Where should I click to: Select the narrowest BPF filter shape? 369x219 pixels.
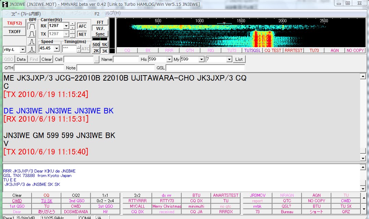click(32, 49)
